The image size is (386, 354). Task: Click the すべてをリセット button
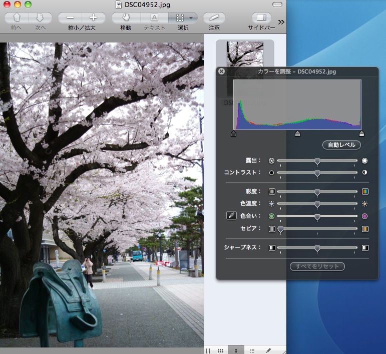pos(317,266)
